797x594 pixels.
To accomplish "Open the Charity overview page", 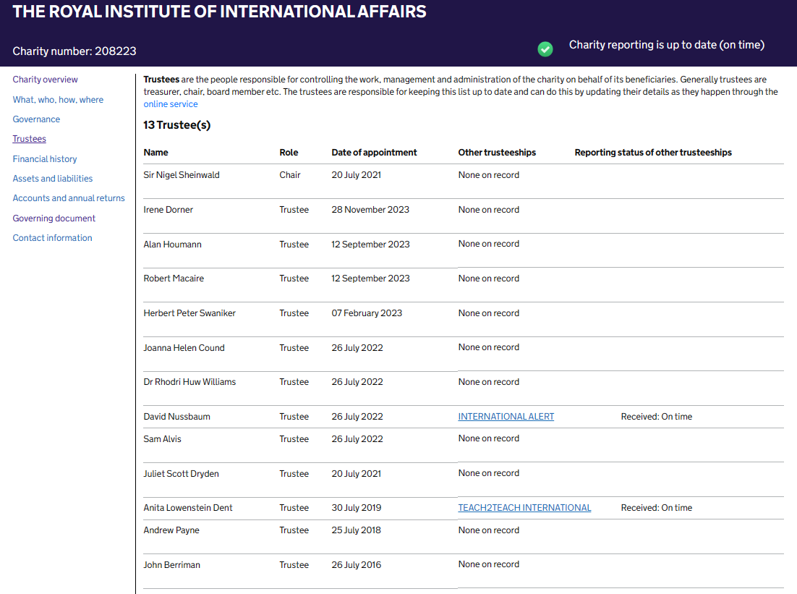I will [45, 80].
